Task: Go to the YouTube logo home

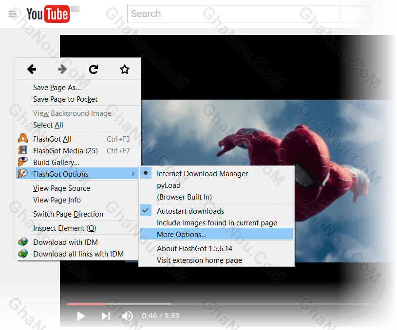Action: (x=48, y=14)
